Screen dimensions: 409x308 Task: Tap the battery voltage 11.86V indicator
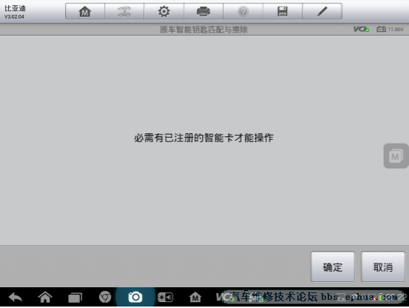tap(390, 29)
